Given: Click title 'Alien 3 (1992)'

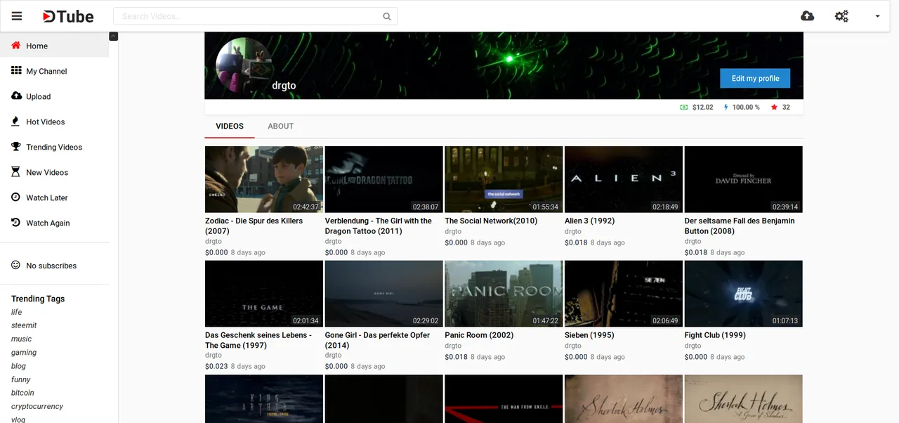Looking at the screenshot, I should tap(589, 221).
